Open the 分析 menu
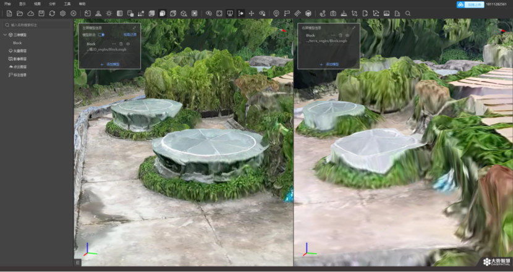 click(52, 4)
